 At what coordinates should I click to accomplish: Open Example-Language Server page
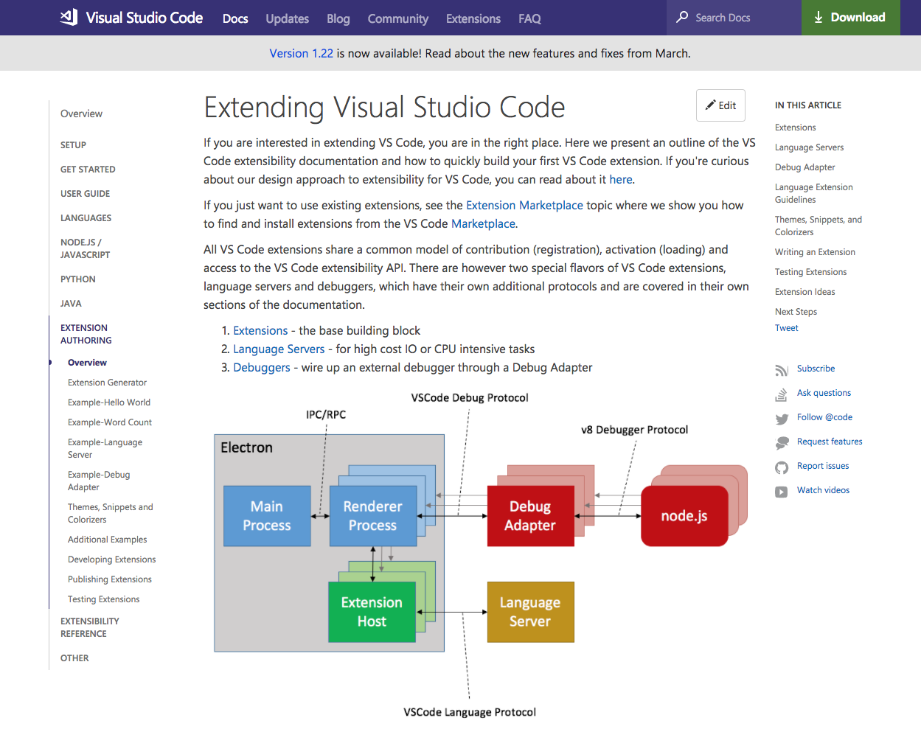[x=105, y=448]
